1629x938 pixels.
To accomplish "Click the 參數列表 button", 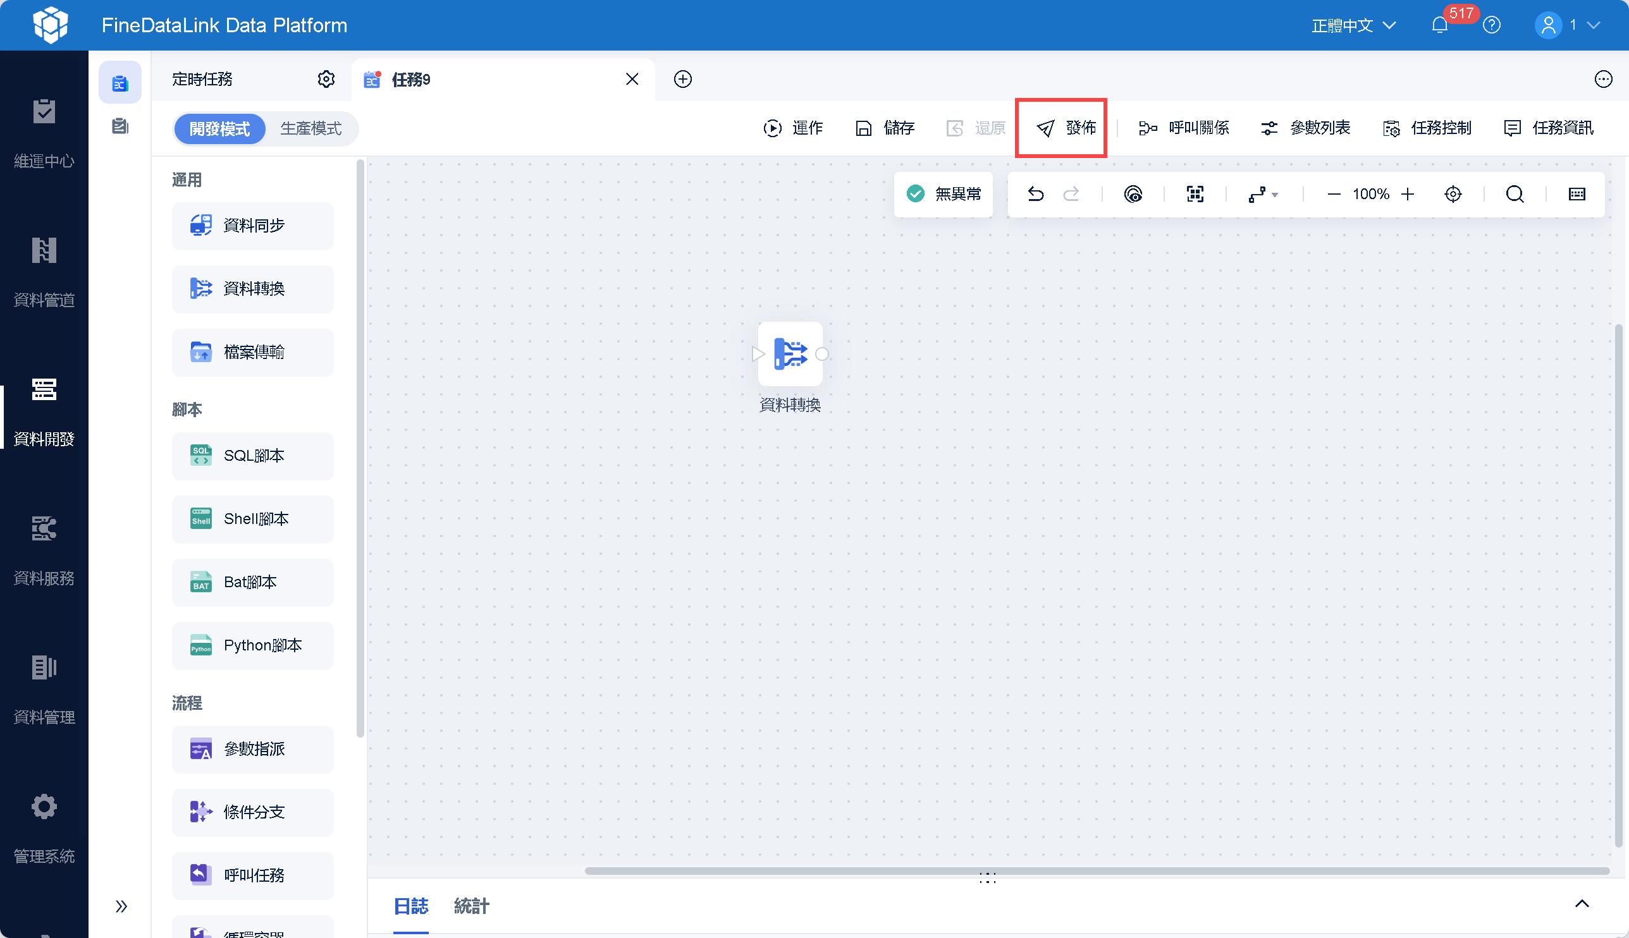I will click(x=1305, y=128).
